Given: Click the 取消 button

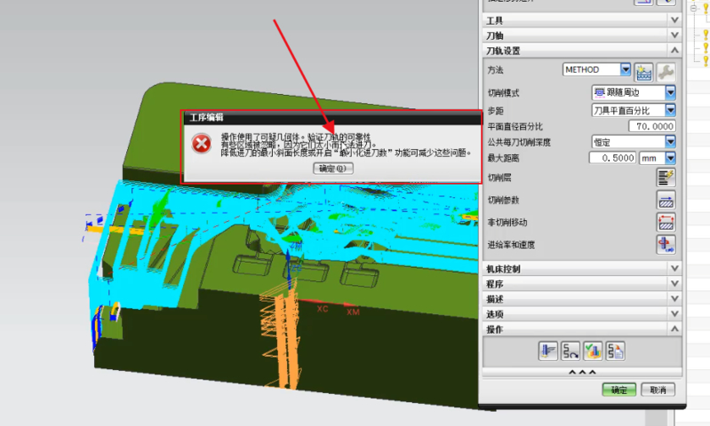Looking at the screenshot, I should click(658, 390).
